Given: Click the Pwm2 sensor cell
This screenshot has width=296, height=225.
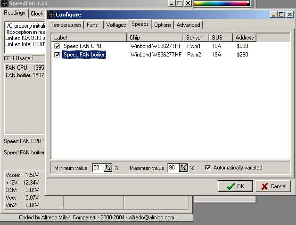Looking at the screenshot, I should coord(194,55).
